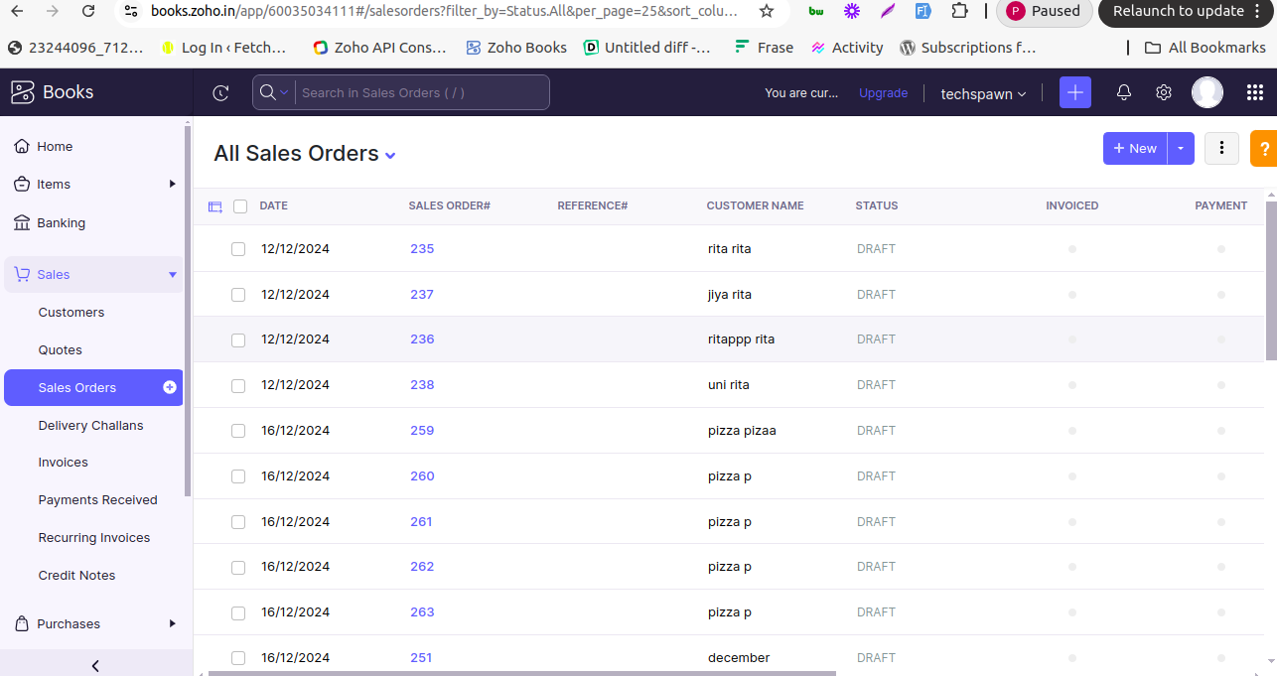Click the user profile avatar
1277x676 pixels.
(x=1206, y=92)
